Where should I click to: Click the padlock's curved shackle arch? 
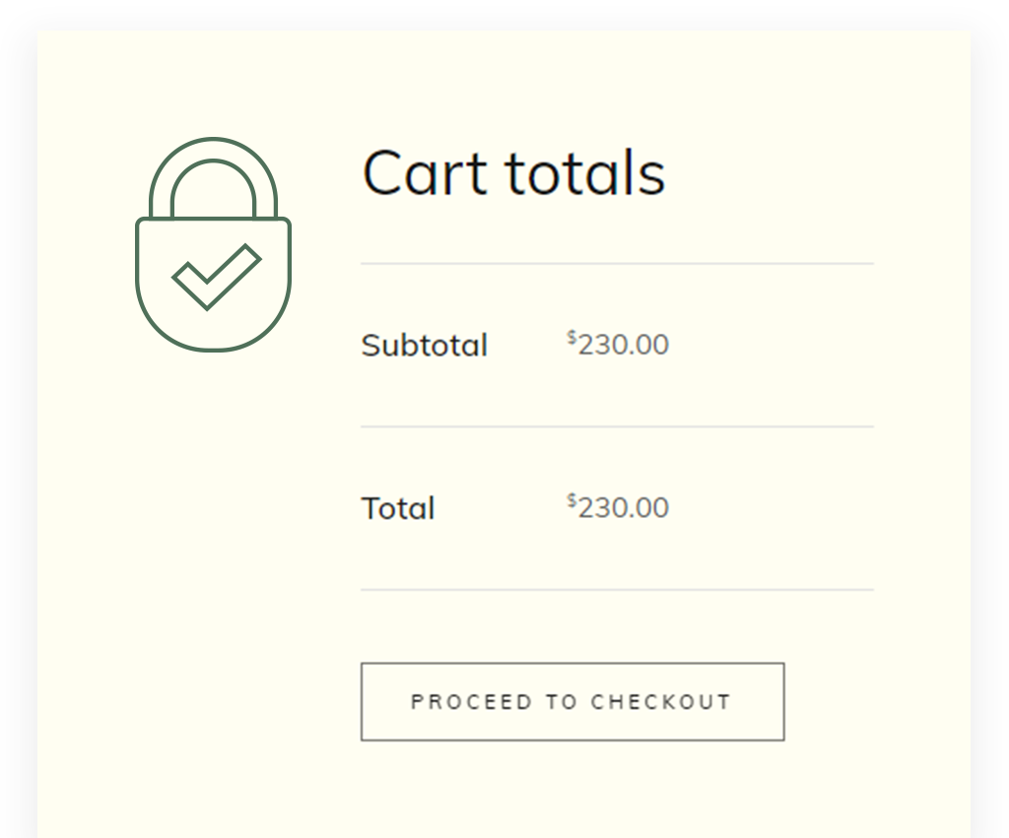213,178
